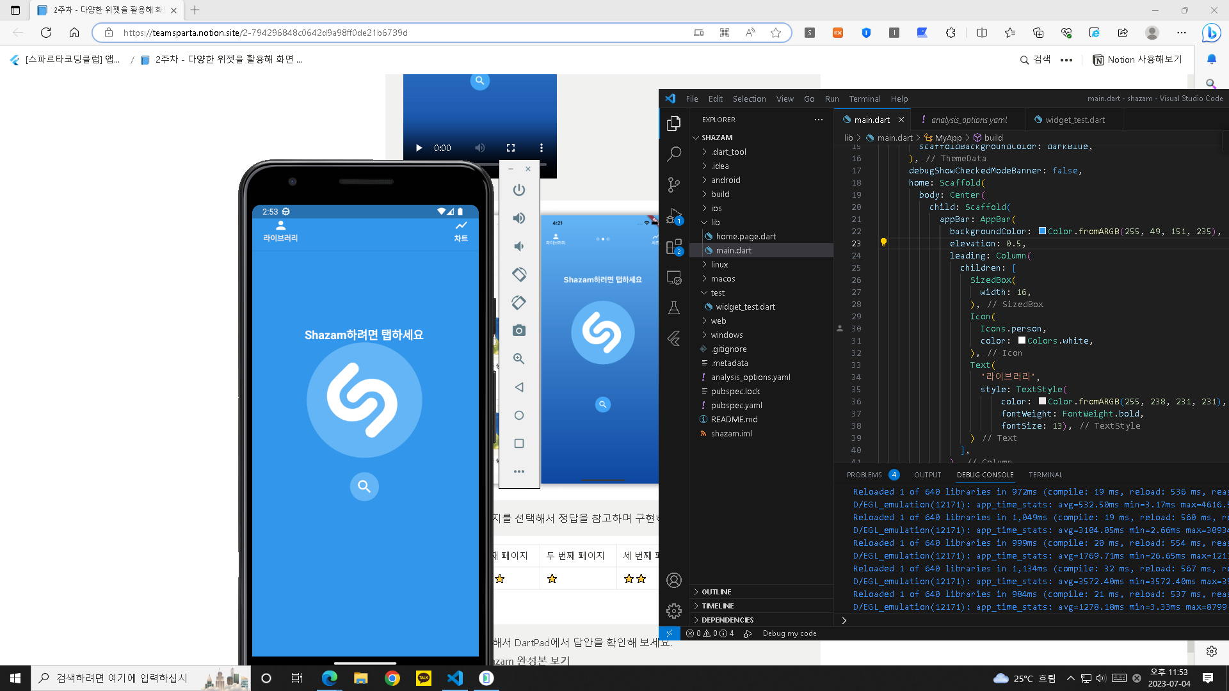Click the white color swatch on line 32
This screenshot has width=1229, height=691.
point(1022,340)
